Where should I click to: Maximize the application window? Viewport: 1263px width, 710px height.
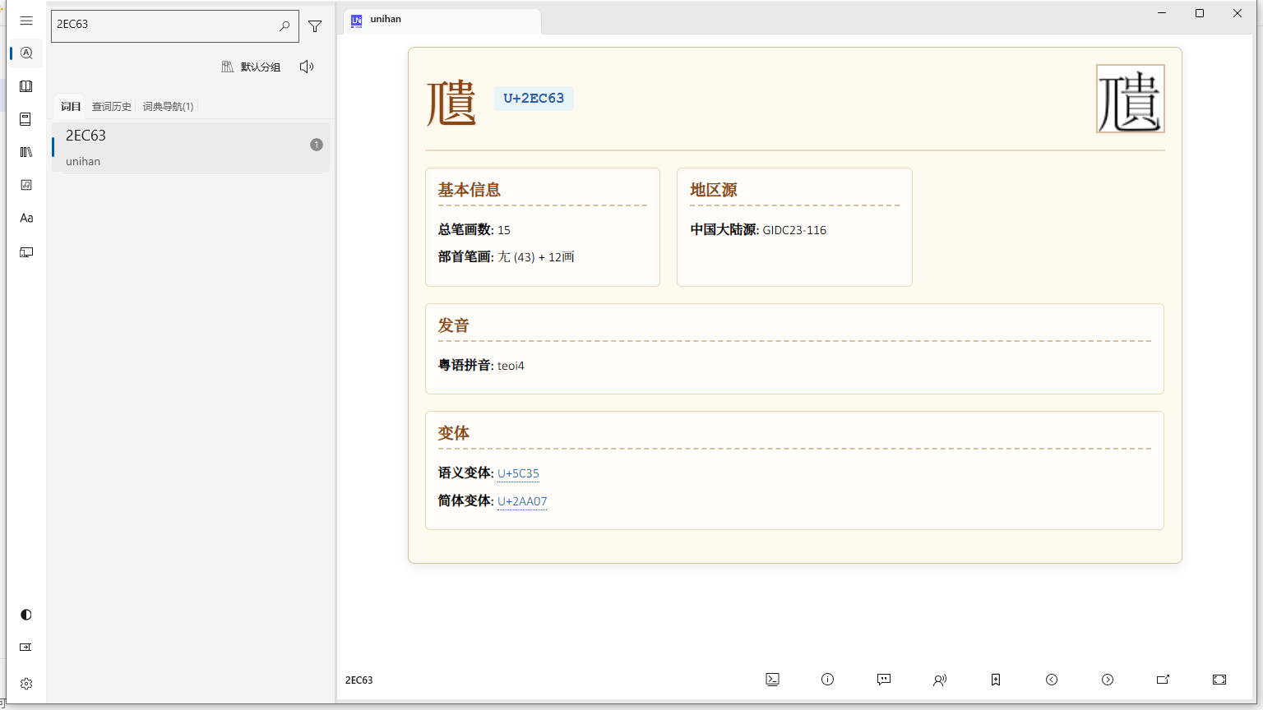tap(1200, 13)
